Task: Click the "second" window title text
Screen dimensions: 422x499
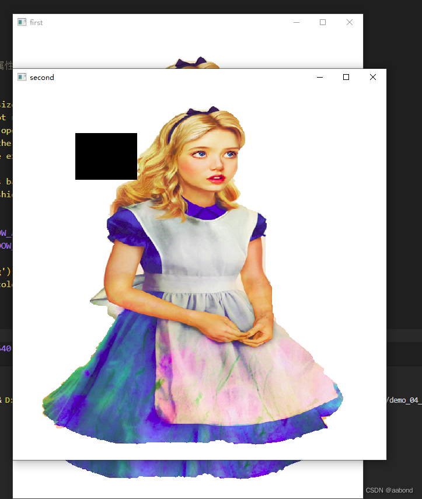Action: 42,78
